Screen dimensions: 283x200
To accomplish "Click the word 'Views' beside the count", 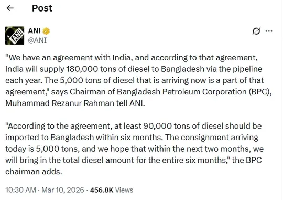I will click(x=124, y=190).
